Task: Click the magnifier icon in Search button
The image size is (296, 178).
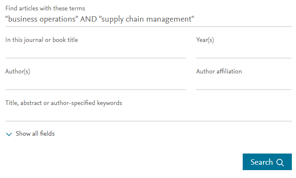Action: 280,162
